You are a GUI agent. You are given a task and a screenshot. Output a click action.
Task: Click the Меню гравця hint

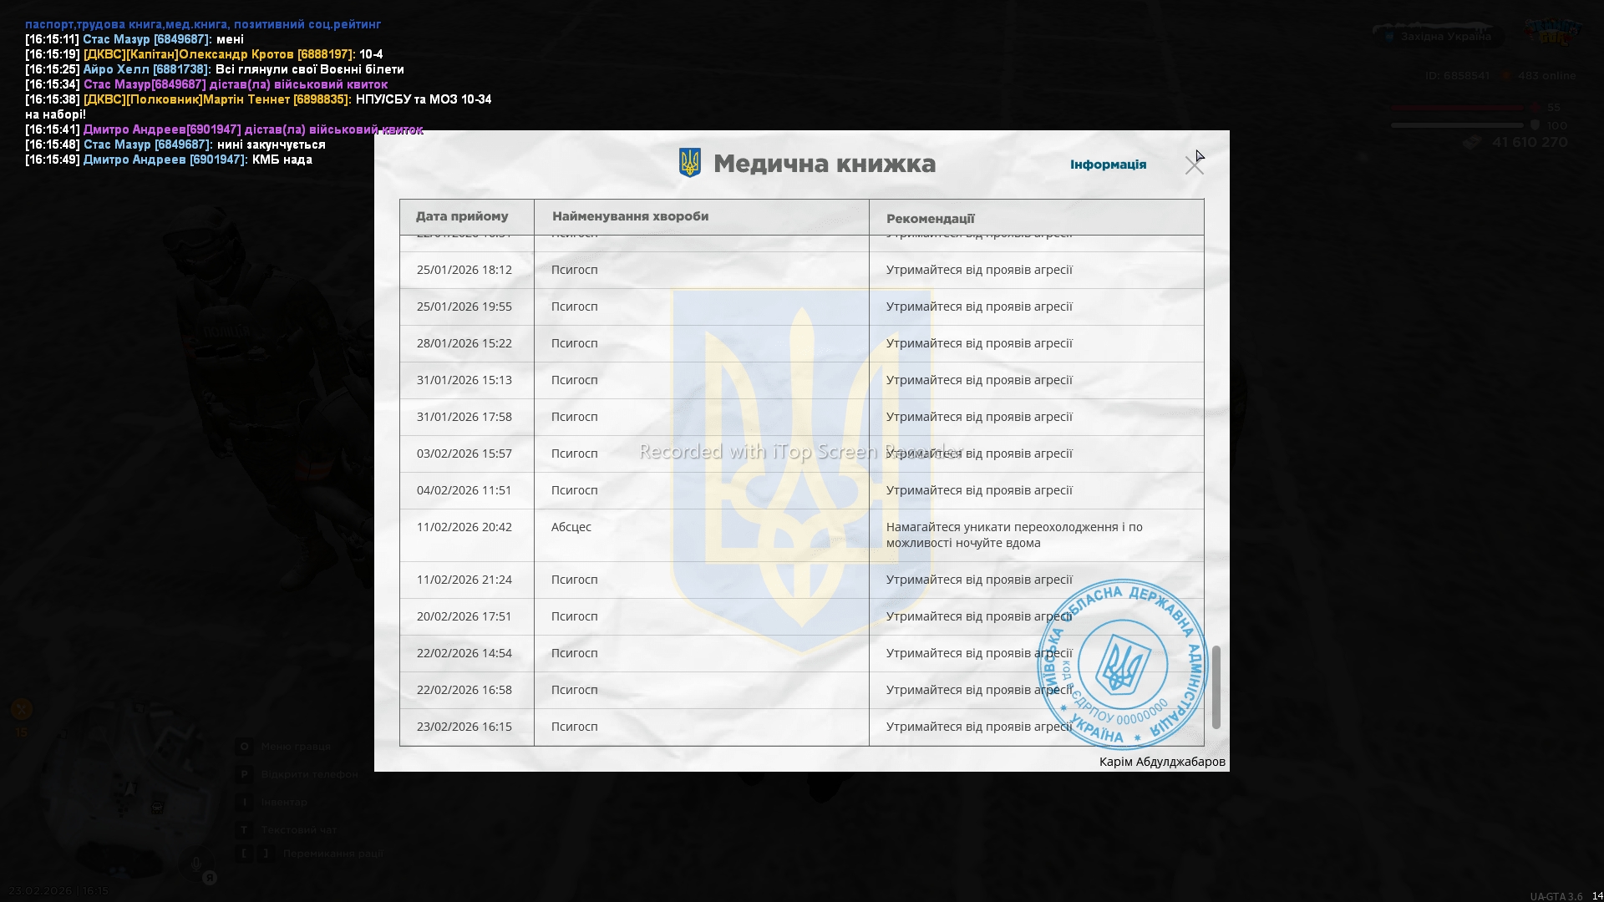point(296,747)
